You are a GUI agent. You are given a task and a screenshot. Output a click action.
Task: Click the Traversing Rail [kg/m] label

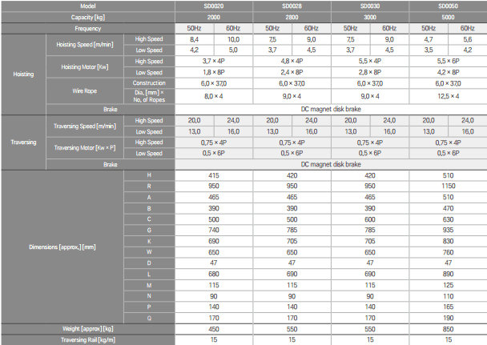coord(88,340)
